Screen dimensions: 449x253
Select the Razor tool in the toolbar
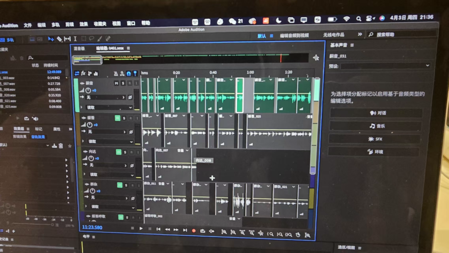click(x=59, y=39)
